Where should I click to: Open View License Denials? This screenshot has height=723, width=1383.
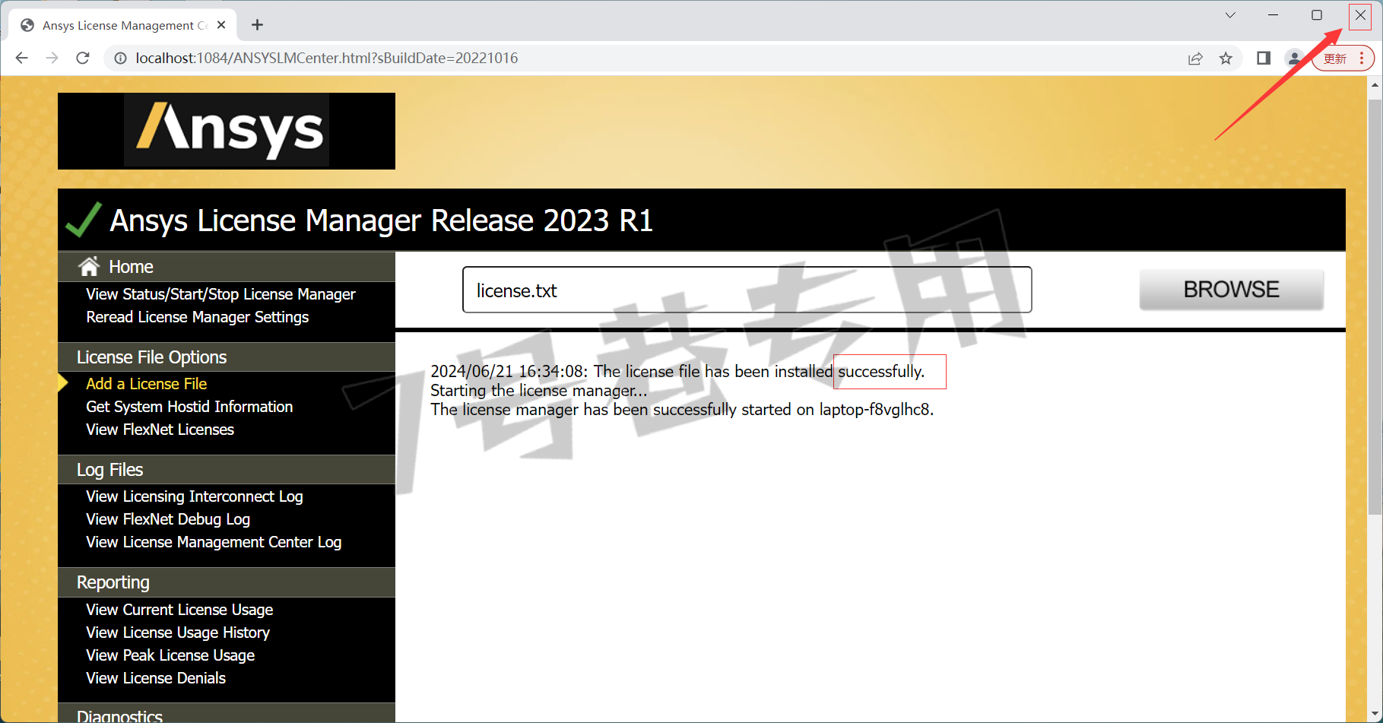156,678
